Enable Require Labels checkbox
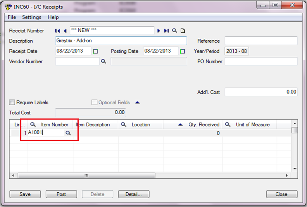 coord(12,102)
